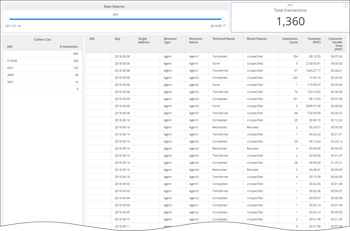The height and width of the screenshot is (231, 350).
Task: Click interaction count 1 in 719:59:37 row
Action: (x=297, y=85)
